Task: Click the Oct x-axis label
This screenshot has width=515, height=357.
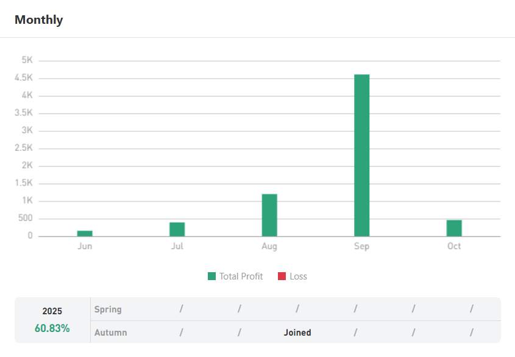Action: tap(454, 247)
